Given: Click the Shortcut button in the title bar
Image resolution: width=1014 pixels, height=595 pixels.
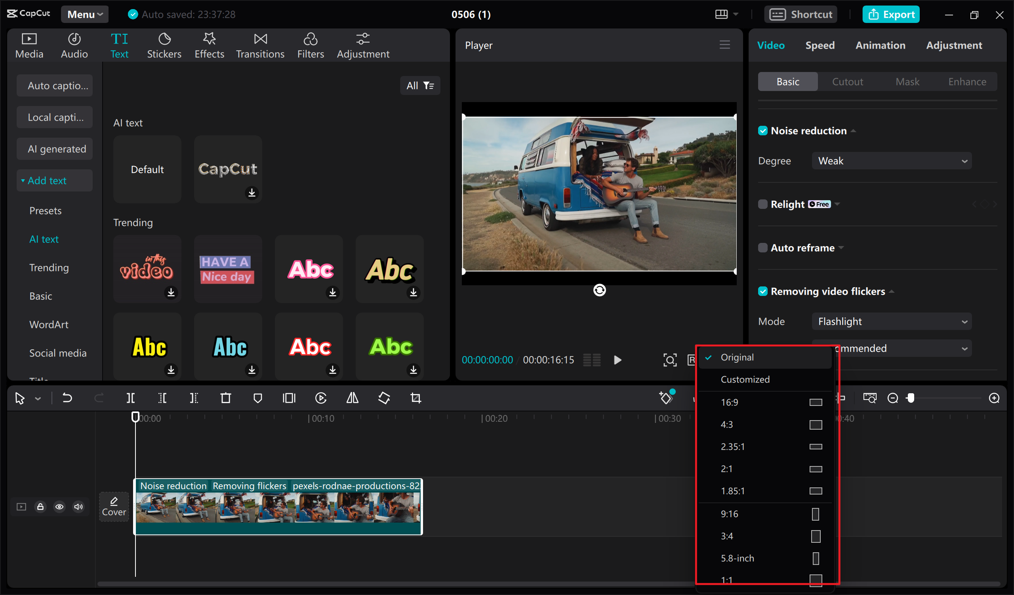Looking at the screenshot, I should coord(801,14).
